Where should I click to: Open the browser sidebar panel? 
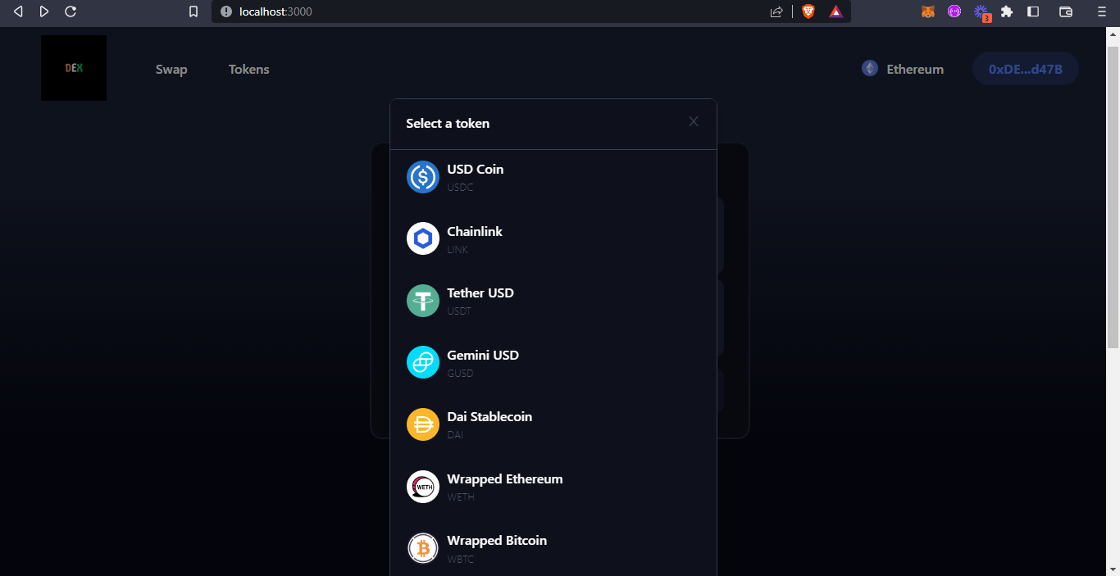(x=1033, y=11)
